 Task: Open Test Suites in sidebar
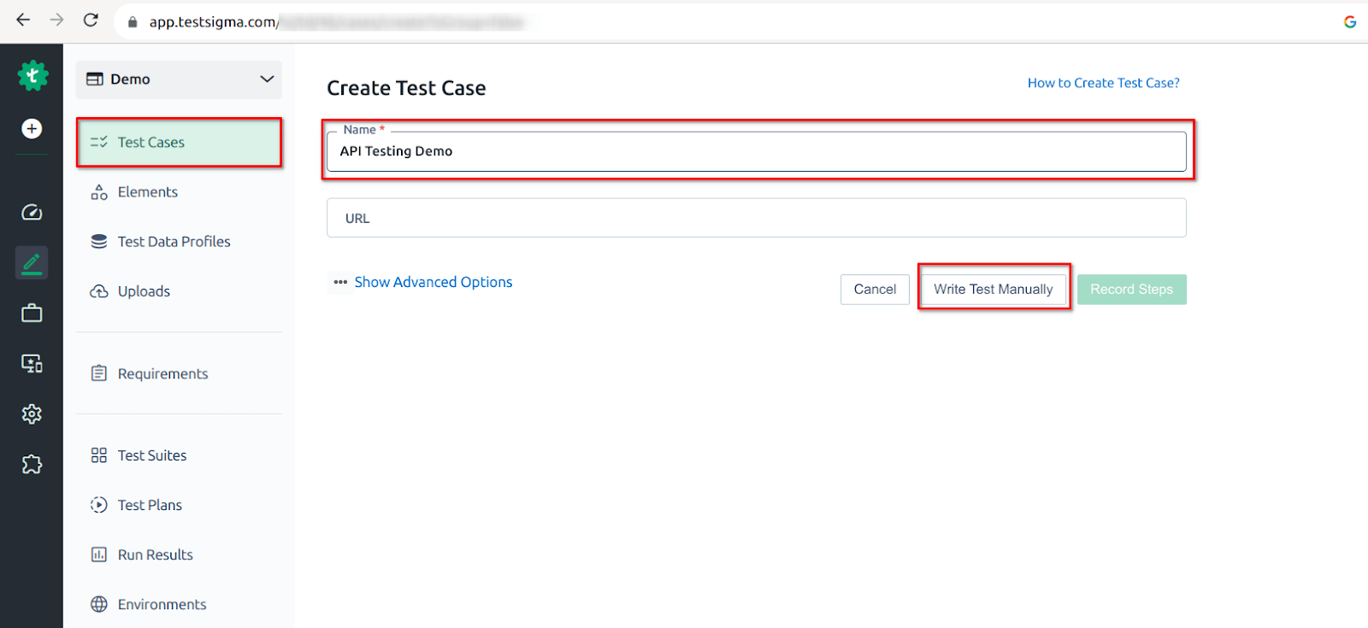coord(179,455)
